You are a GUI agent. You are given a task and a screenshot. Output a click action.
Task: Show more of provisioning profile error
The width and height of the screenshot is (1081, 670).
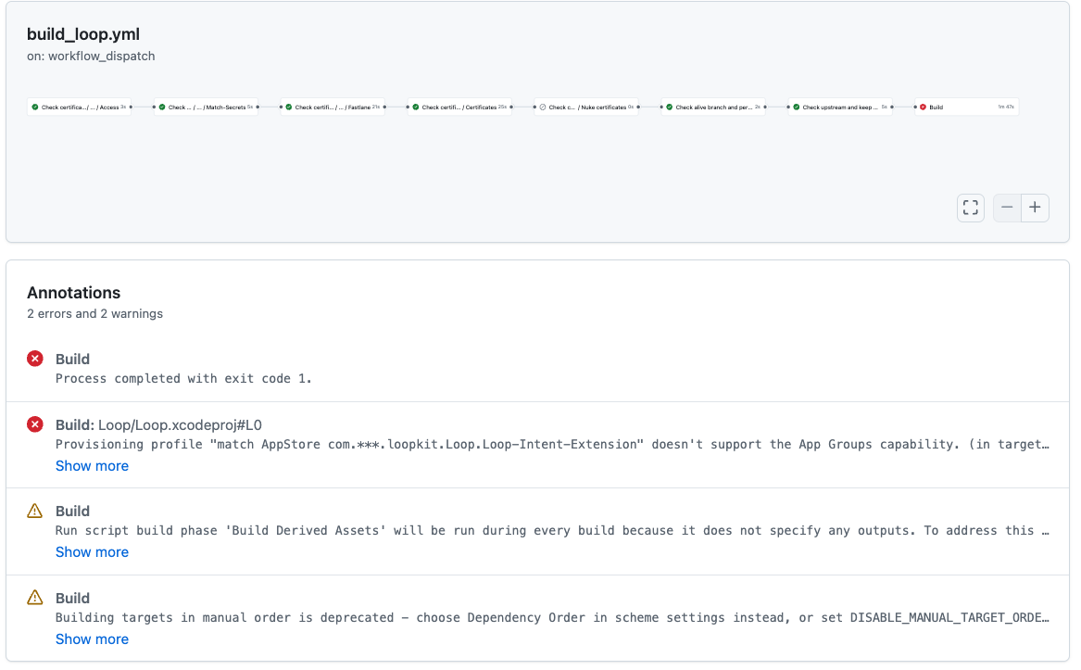click(x=92, y=466)
